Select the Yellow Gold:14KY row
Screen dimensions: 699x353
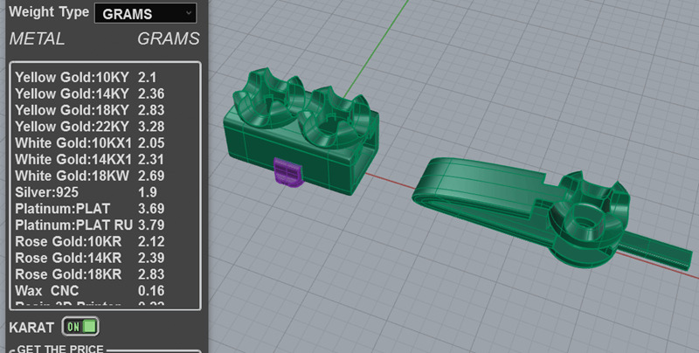pyautogui.click(x=105, y=94)
